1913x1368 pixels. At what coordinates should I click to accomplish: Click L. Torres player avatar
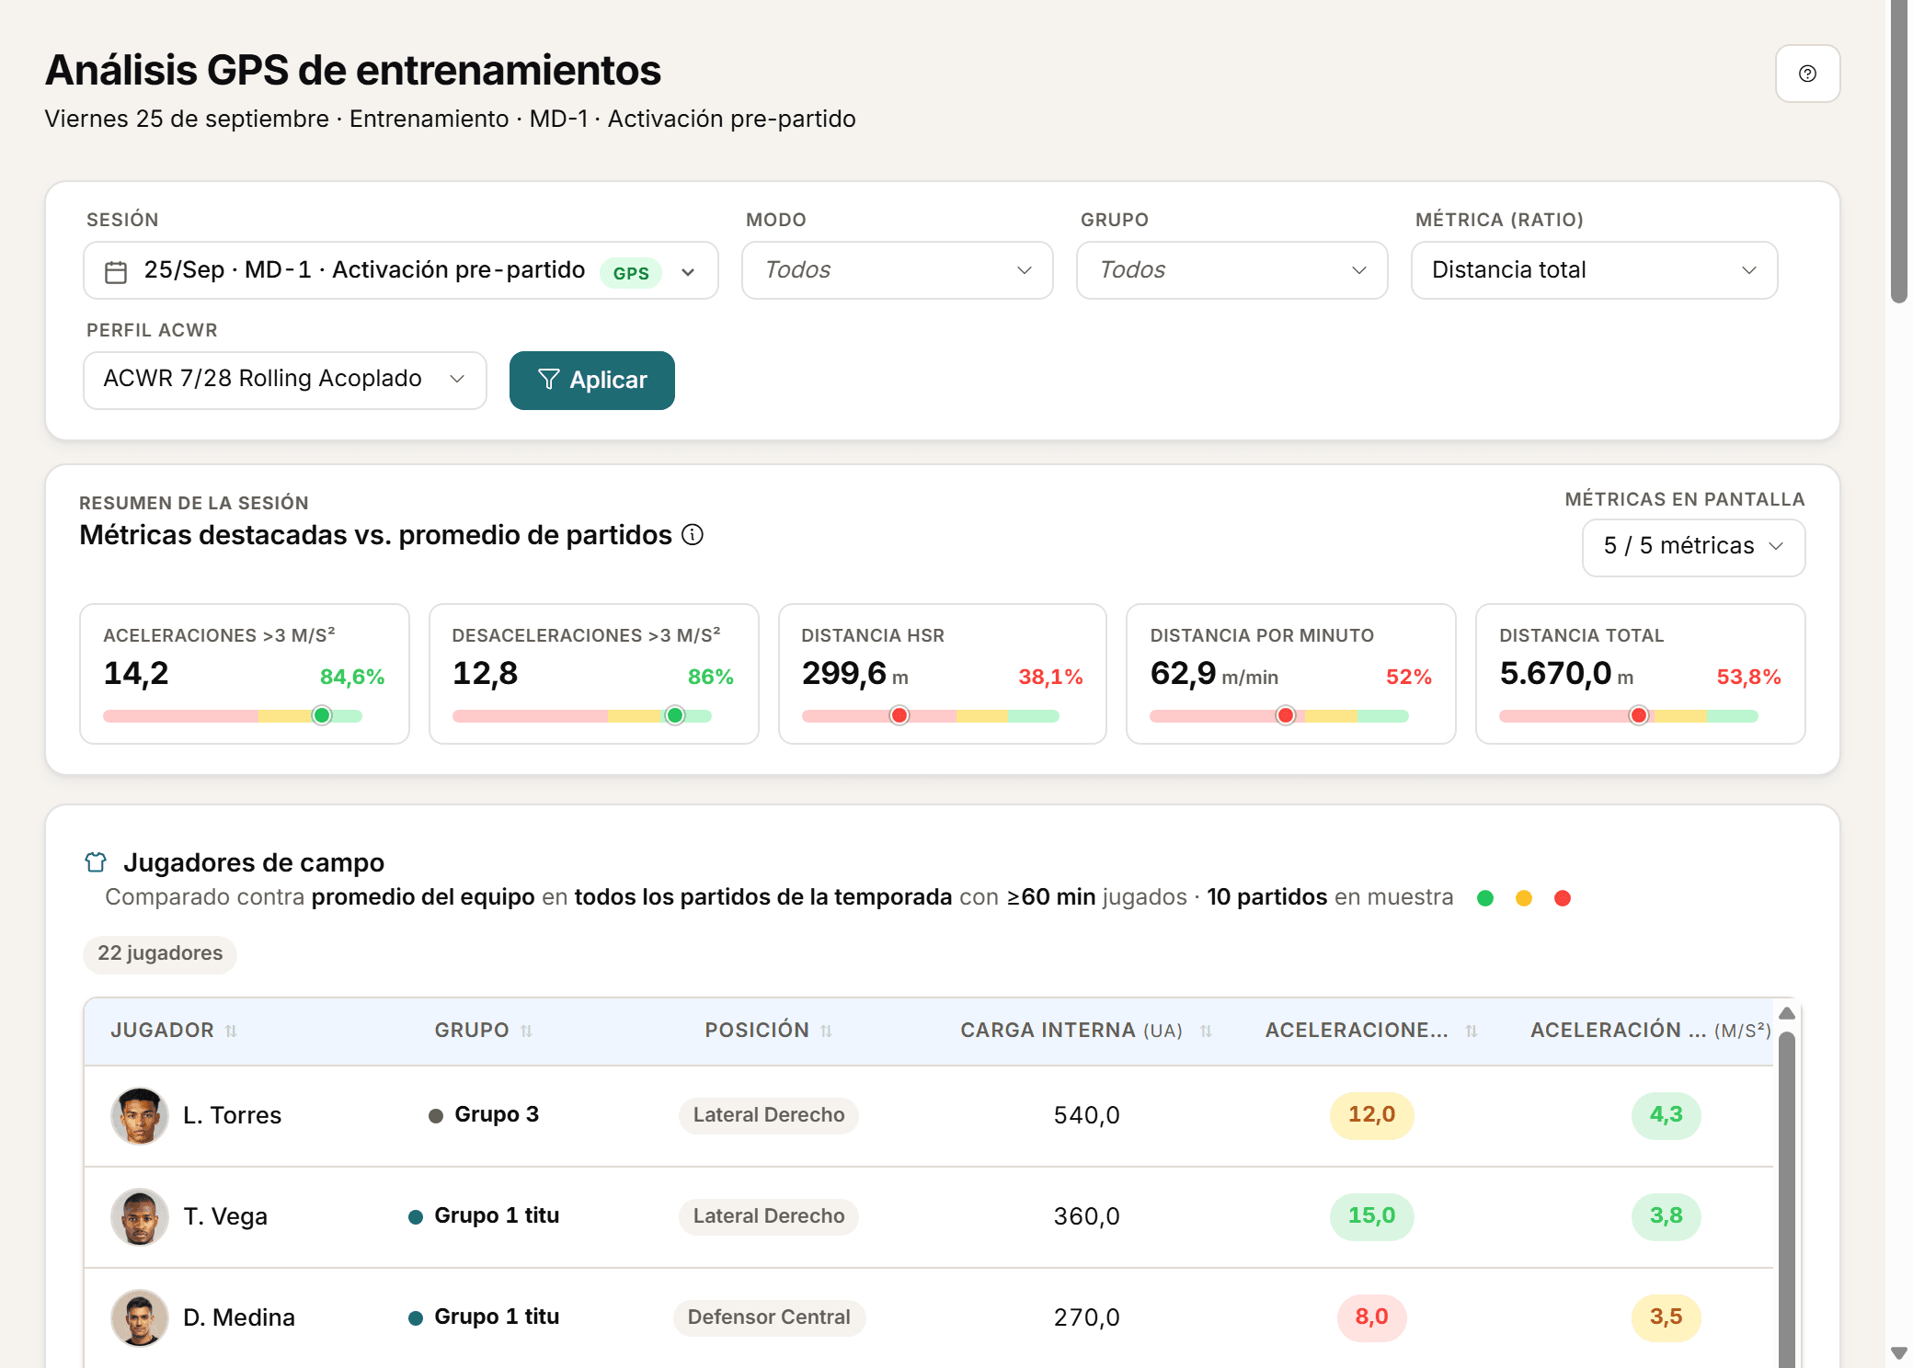pos(140,1116)
